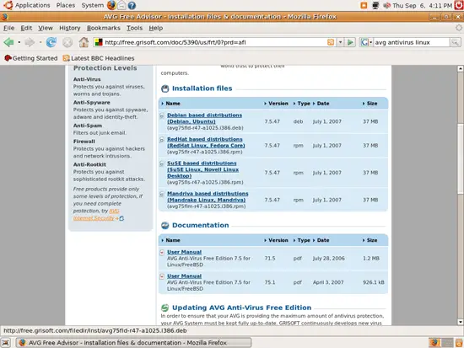Click the vertical page scrollbar thumb
The height and width of the screenshot is (348, 464).
pos(460,158)
